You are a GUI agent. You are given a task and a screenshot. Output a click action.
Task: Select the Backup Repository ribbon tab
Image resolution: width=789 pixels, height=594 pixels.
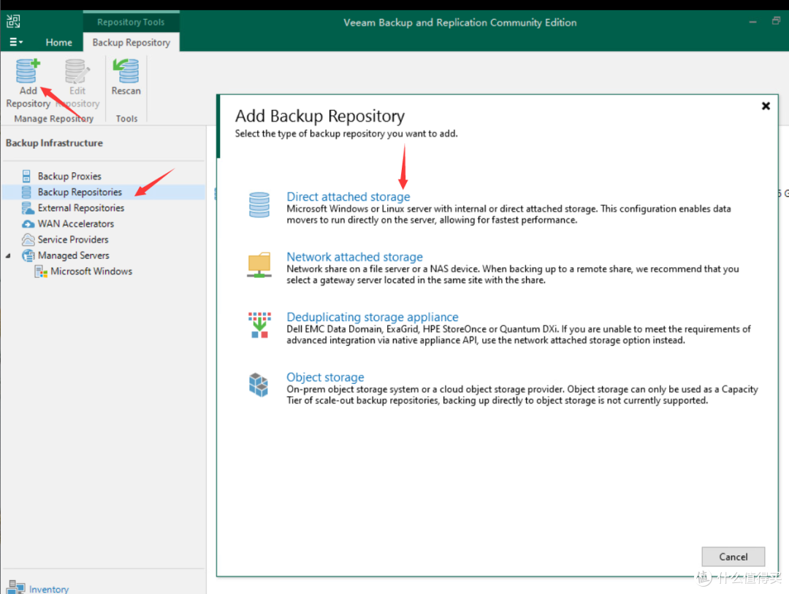131,43
